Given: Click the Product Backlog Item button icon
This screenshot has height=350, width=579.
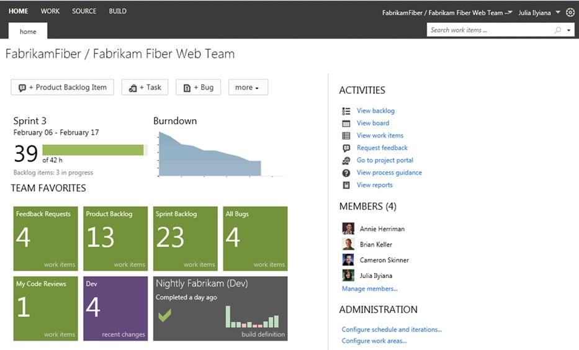Looking at the screenshot, I should tap(22, 88).
